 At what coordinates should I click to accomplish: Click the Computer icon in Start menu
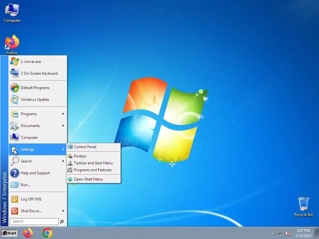pyautogui.click(x=15, y=137)
